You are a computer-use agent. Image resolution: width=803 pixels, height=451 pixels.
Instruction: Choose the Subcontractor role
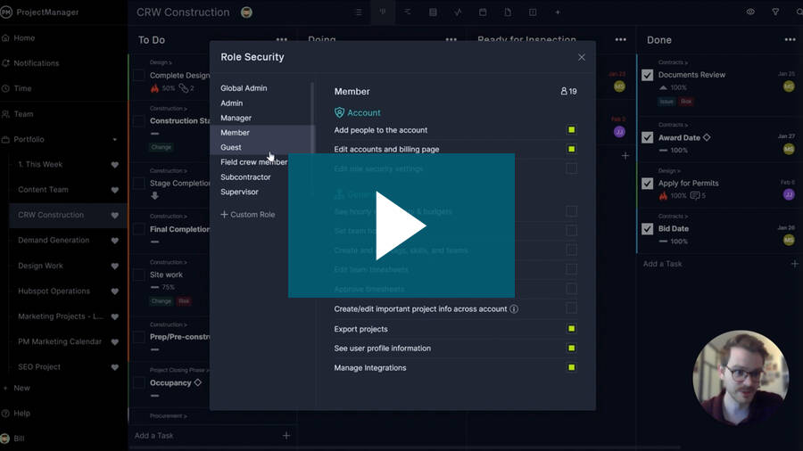245,176
